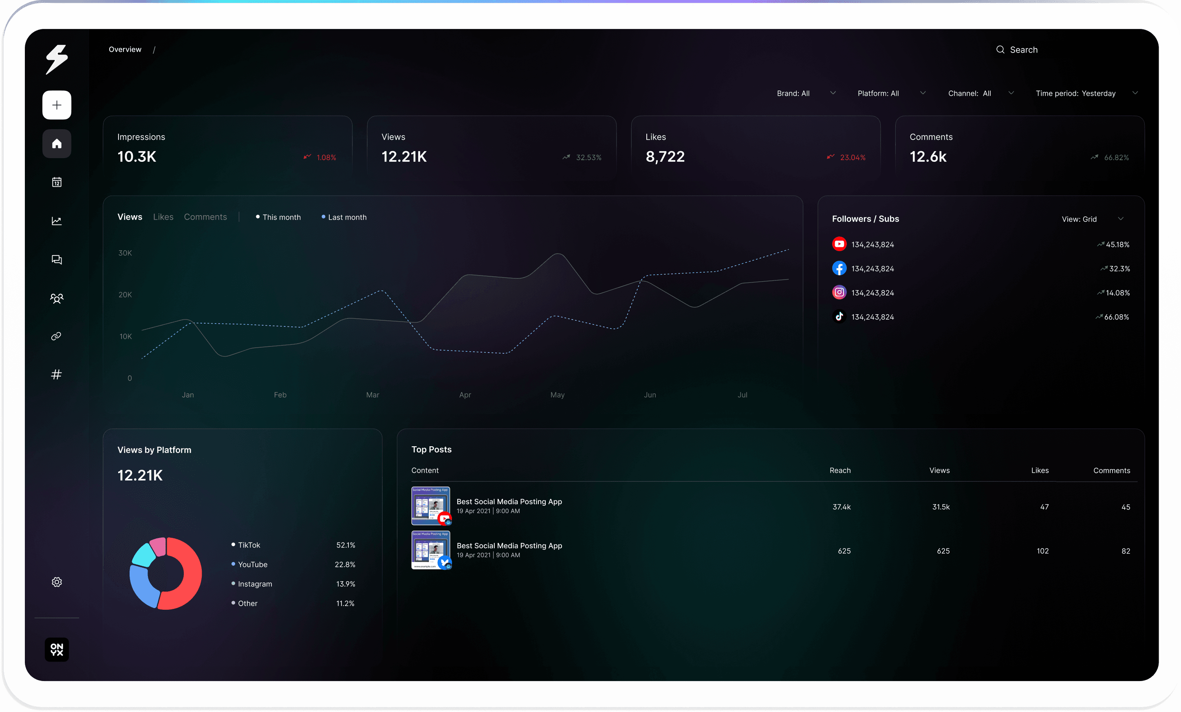Open the Home icon in sidebar
Screen dimensions: 1181x712
click(57, 143)
